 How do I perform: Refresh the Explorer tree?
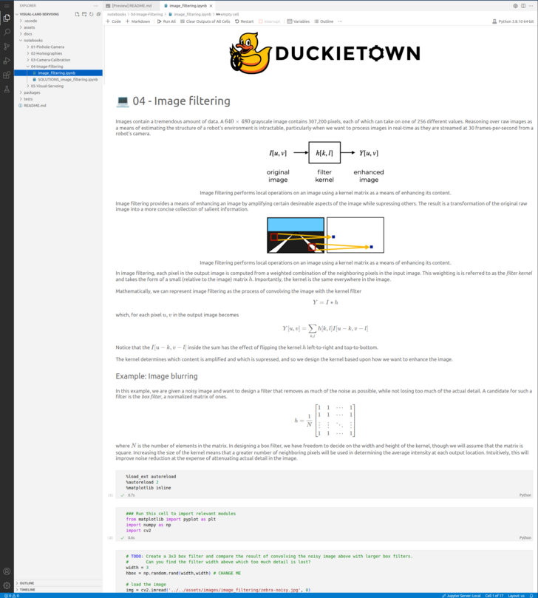point(92,14)
